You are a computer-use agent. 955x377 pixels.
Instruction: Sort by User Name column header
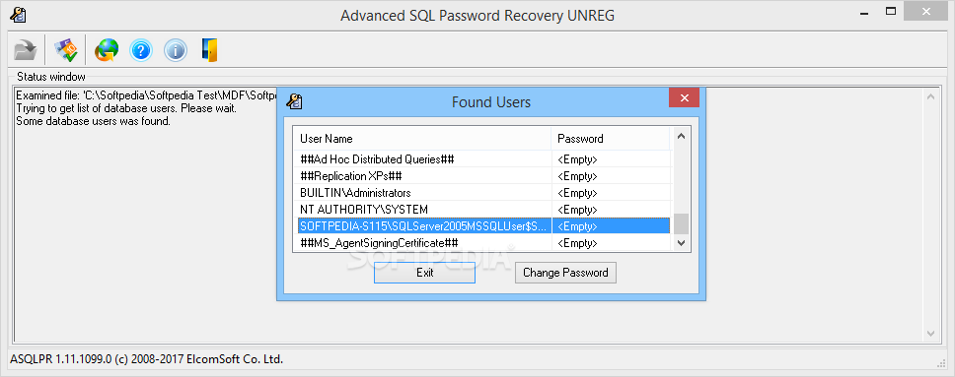pyautogui.click(x=422, y=139)
